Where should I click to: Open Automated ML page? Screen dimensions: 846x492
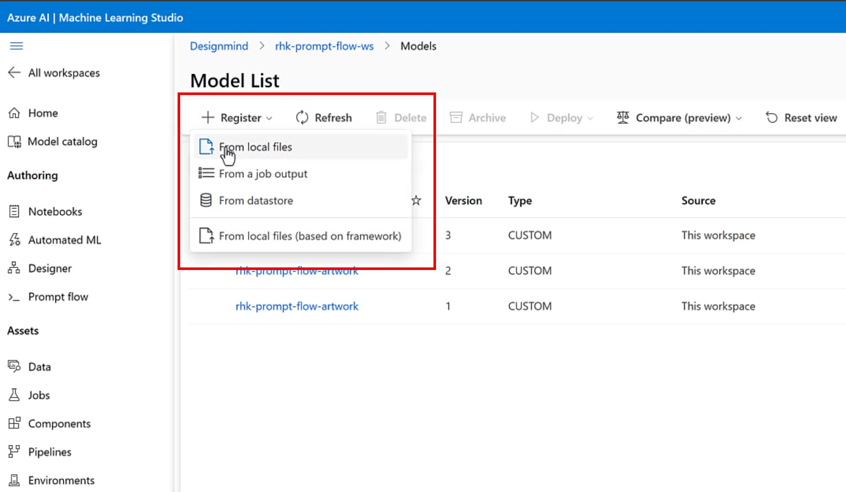pyautogui.click(x=64, y=240)
